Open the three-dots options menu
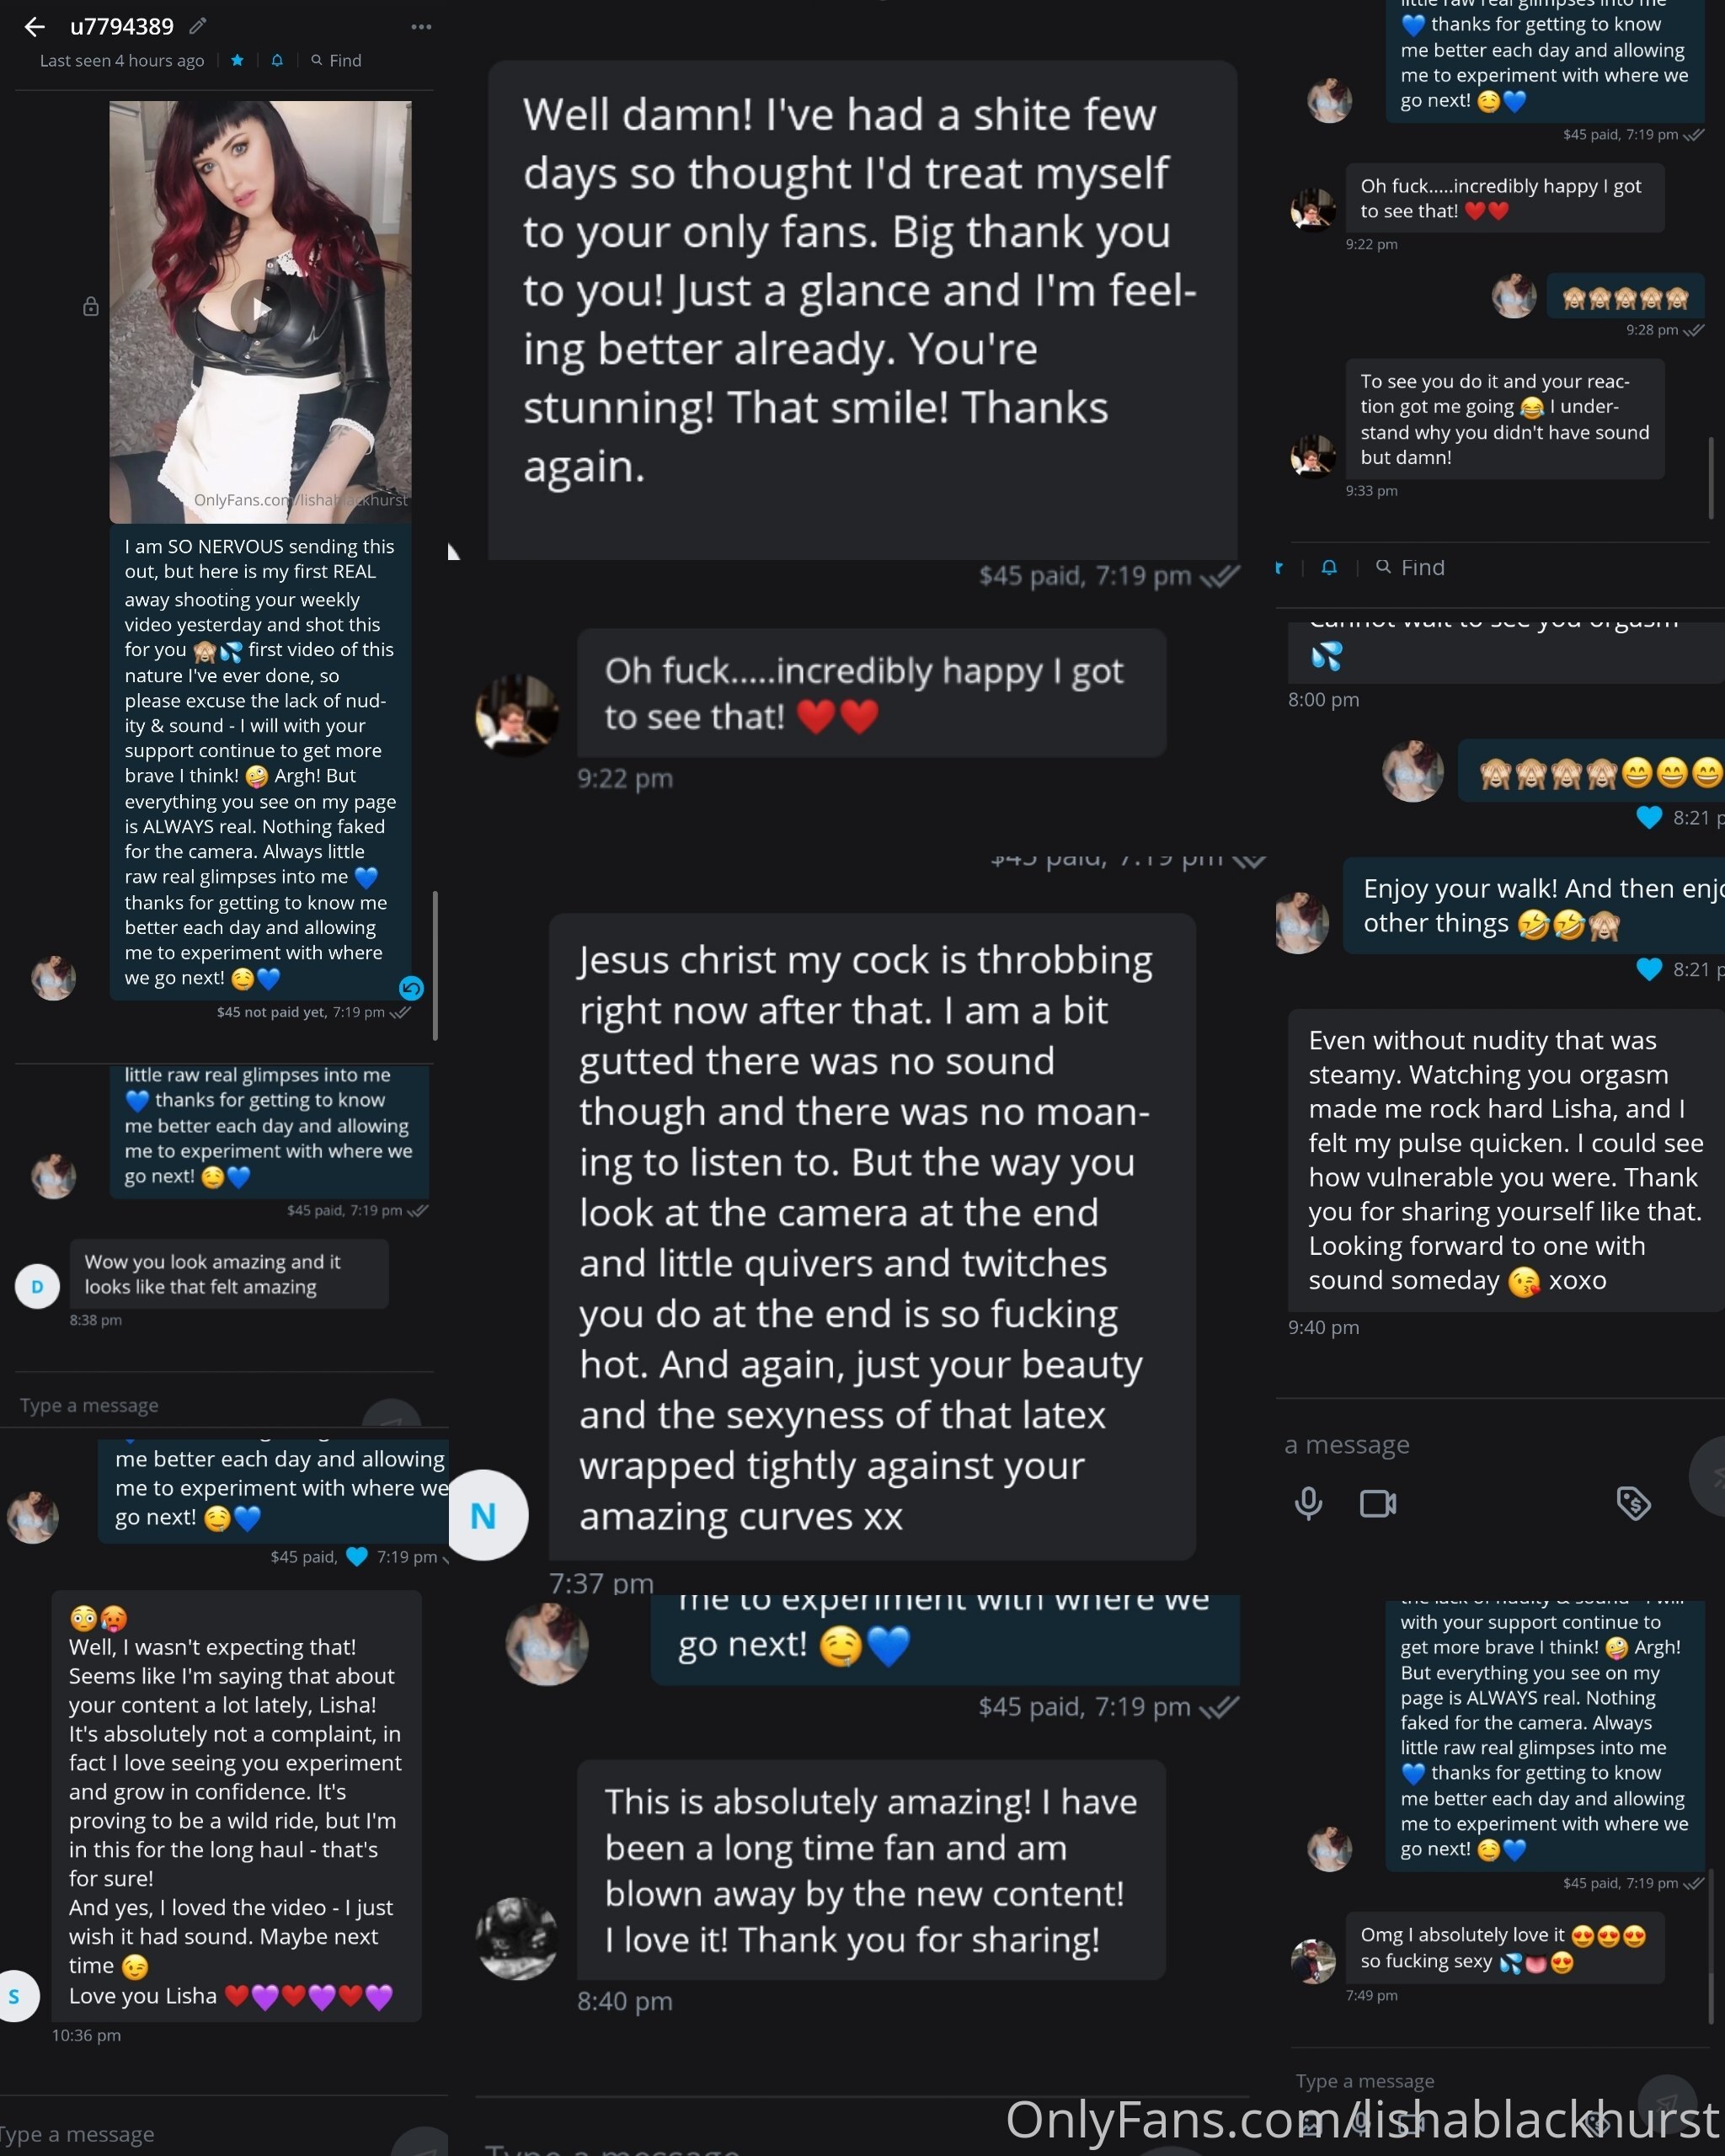Image resolution: width=1725 pixels, height=2156 pixels. coord(421,27)
